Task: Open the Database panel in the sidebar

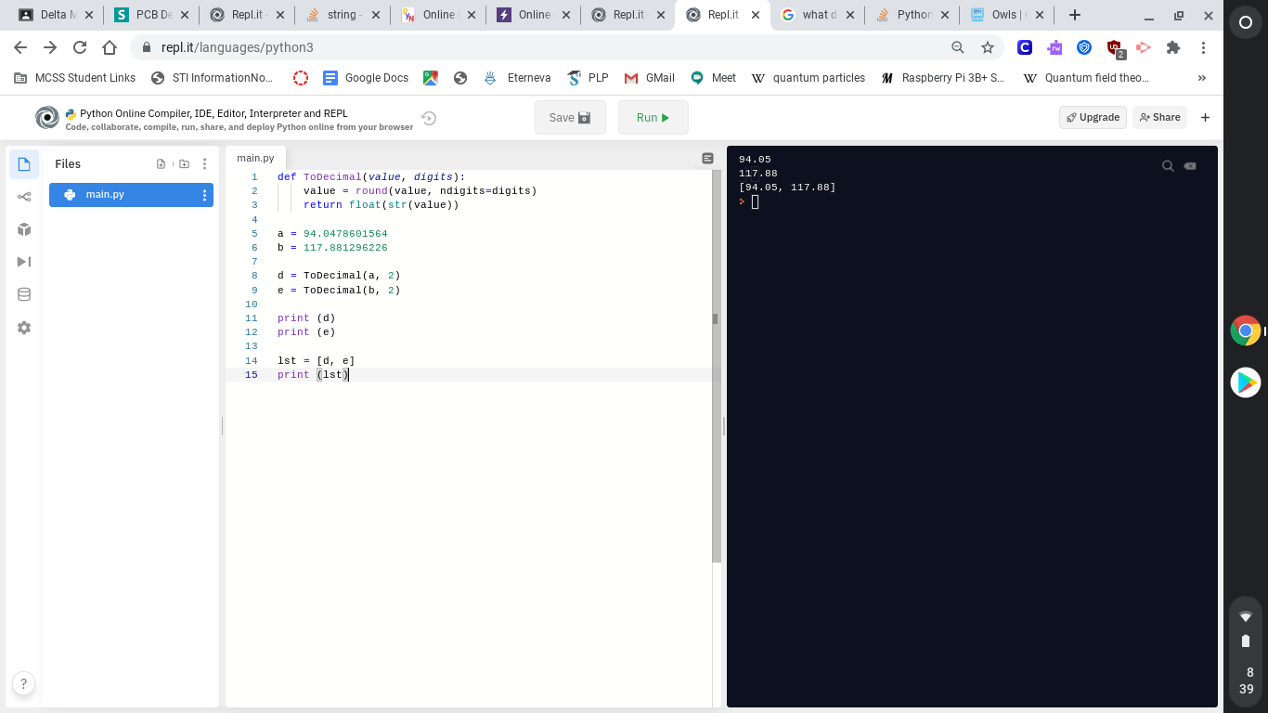Action: 24,294
